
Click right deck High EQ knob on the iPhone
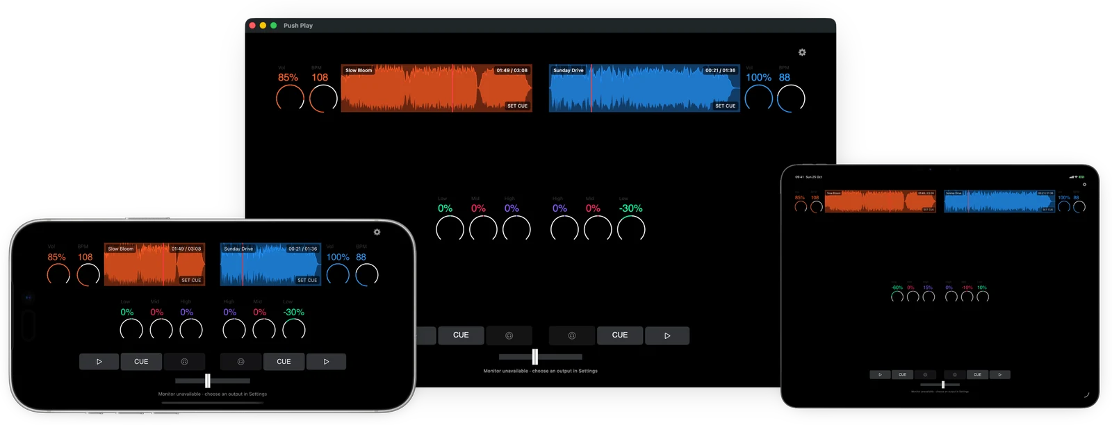click(234, 330)
